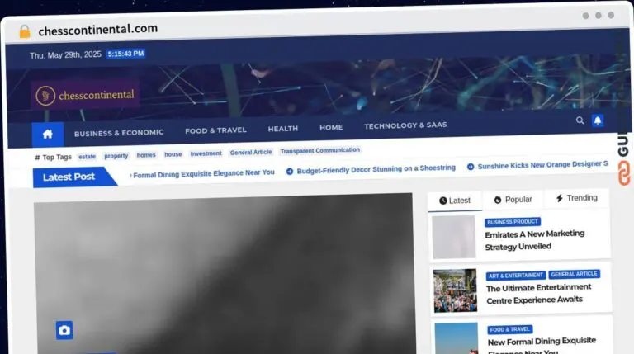
Task: Click the Health menu item
Action: pyautogui.click(x=283, y=129)
